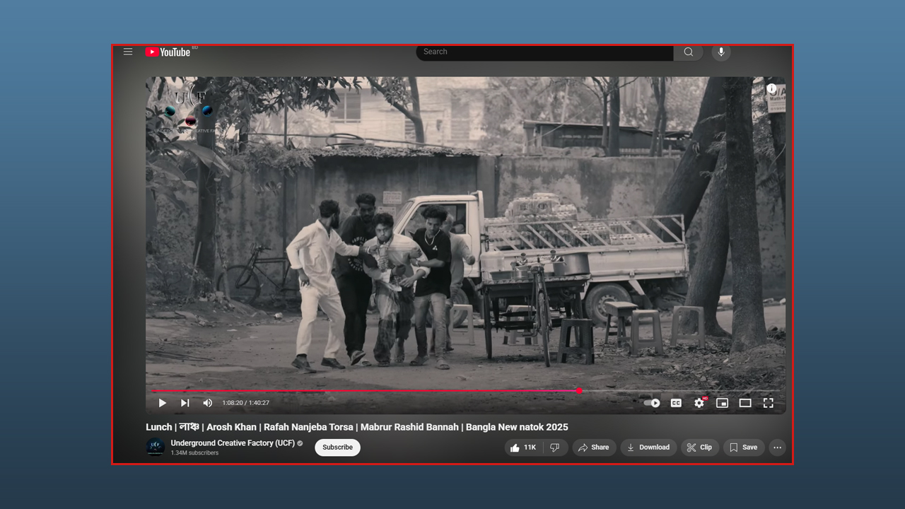
Task: Click the YouTube home logo
Action: pos(168,52)
